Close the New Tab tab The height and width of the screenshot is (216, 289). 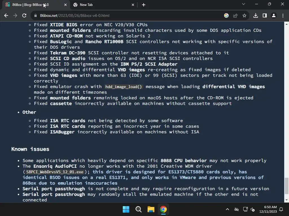(x=133, y=5)
